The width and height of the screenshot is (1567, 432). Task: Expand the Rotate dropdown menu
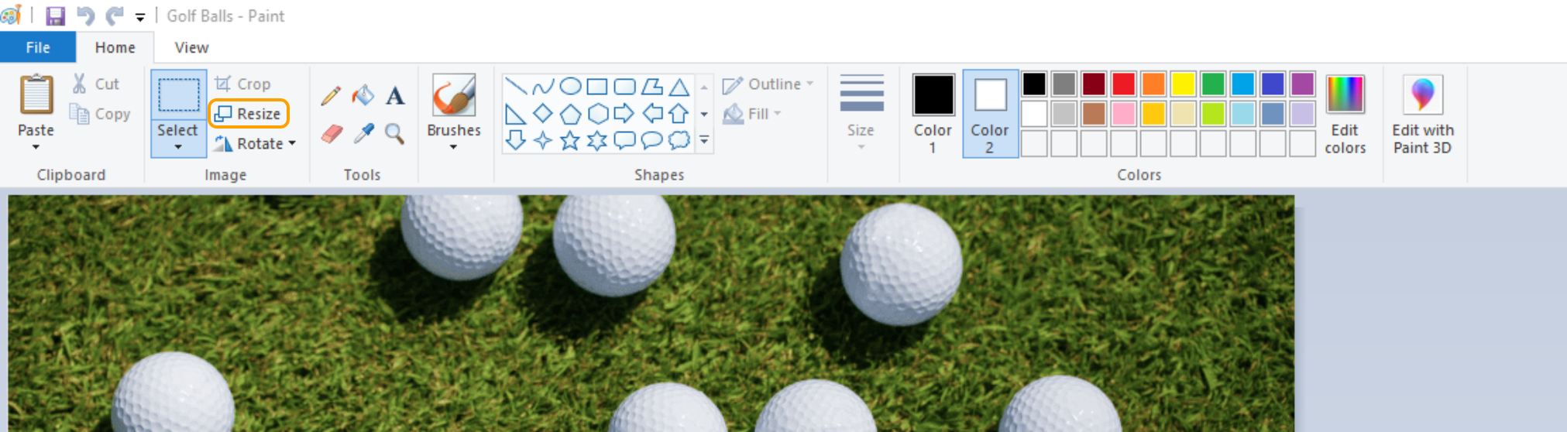tap(292, 143)
